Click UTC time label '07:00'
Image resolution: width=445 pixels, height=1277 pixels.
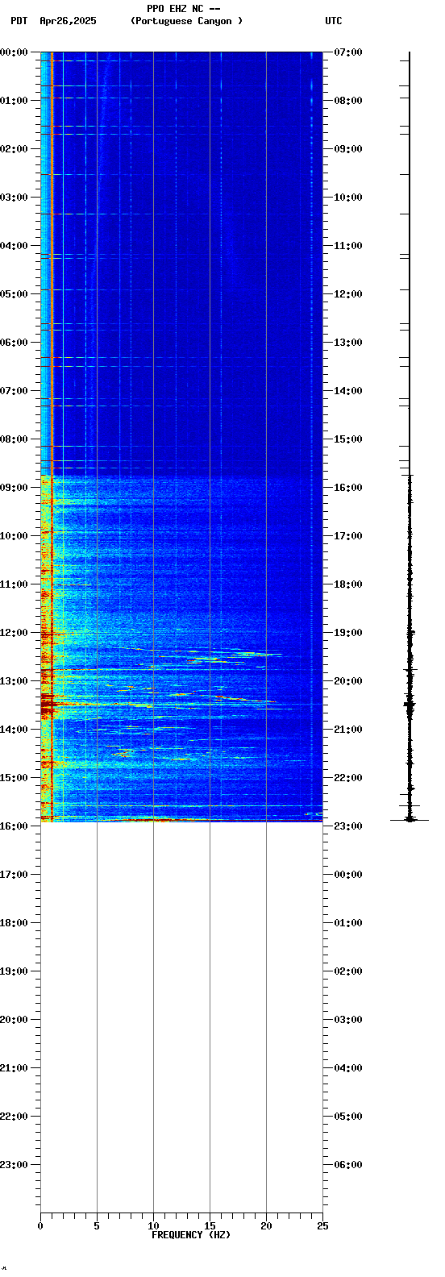click(348, 52)
